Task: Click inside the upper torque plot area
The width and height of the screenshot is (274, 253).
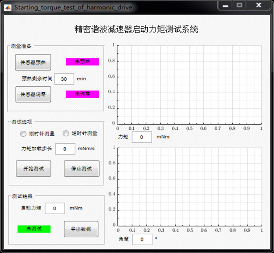Action: 189,84
